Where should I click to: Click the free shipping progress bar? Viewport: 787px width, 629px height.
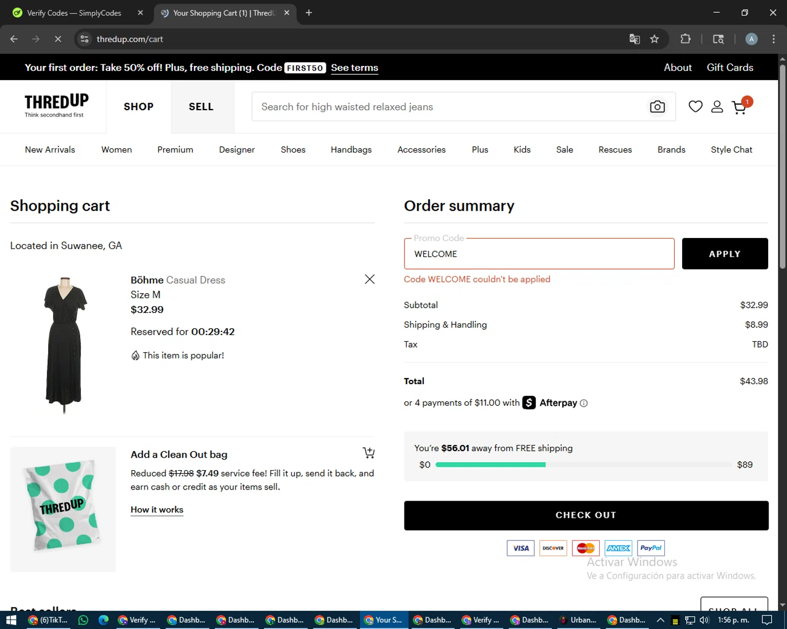click(583, 464)
